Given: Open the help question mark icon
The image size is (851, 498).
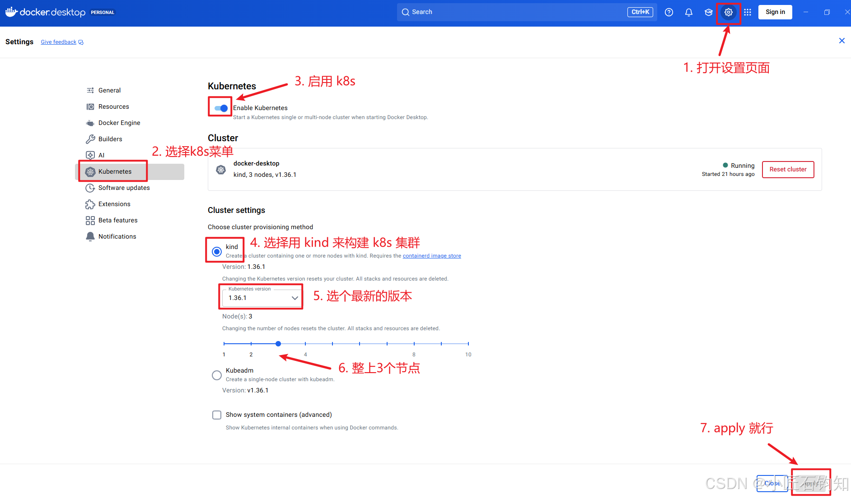Looking at the screenshot, I should coord(669,12).
